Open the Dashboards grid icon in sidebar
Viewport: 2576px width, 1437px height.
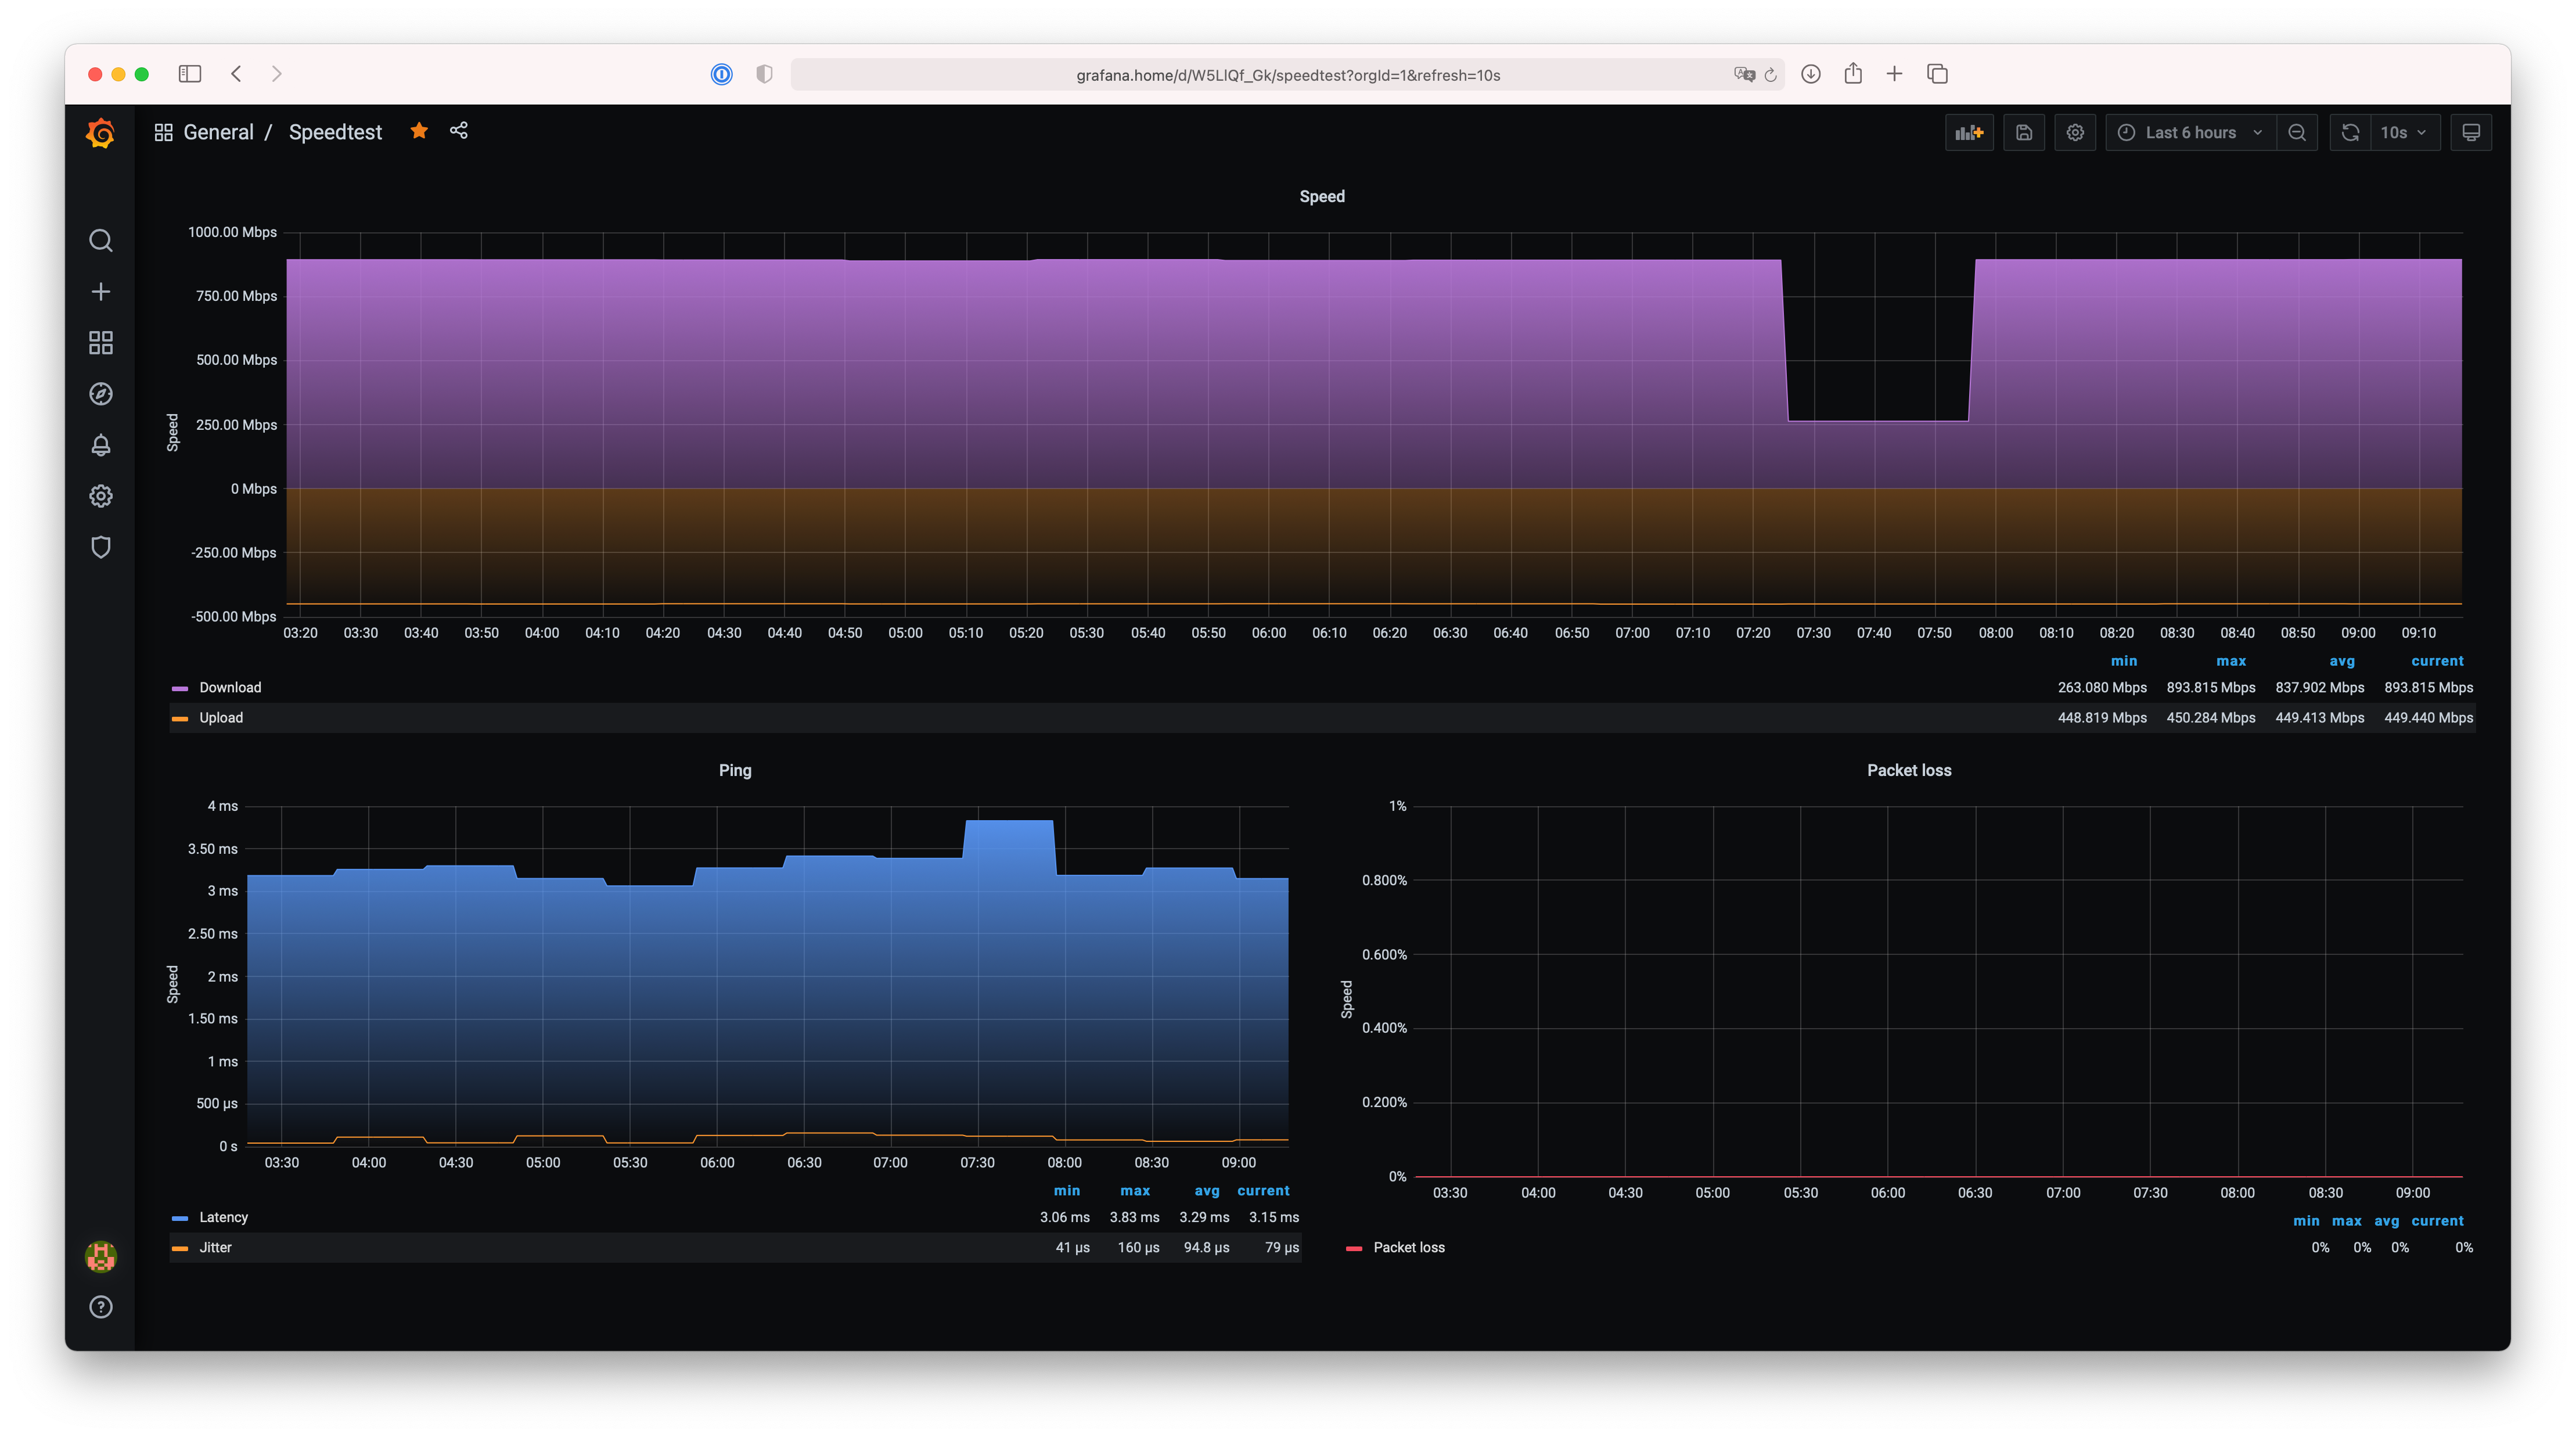(101, 342)
